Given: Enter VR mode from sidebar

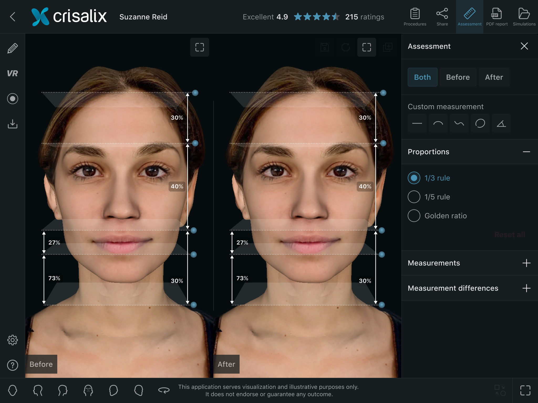Looking at the screenshot, I should click(12, 73).
